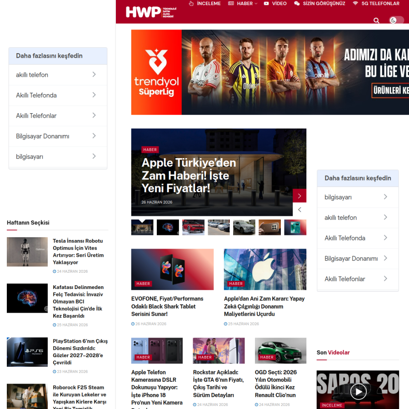409x409 pixels.
Task: Click HABER tag on slider headline
Action: click(150, 150)
